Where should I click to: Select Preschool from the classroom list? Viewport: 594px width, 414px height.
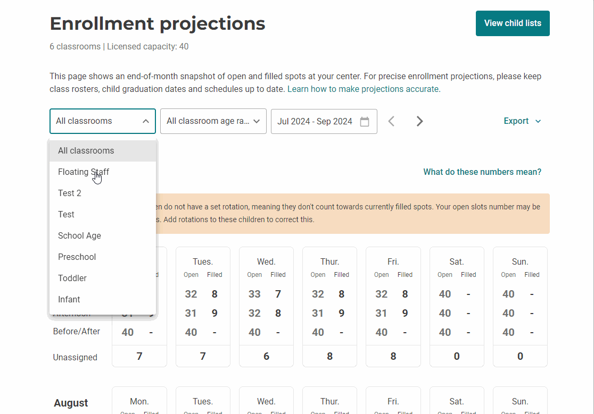(x=77, y=257)
